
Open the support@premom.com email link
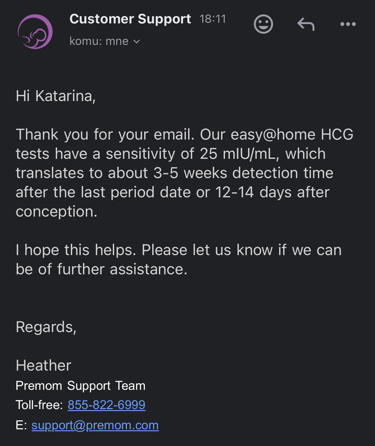click(95, 425)
